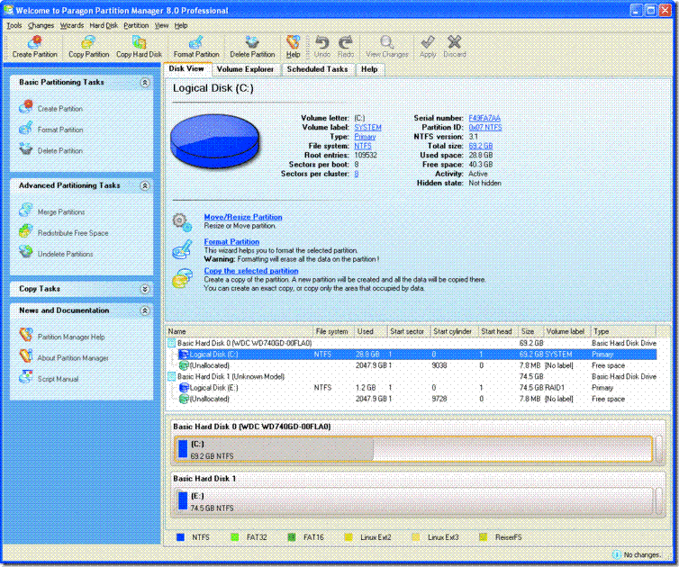Screen dimensions: 679x567
Task: Click the Move/Resize Partition link
Action: click(x=243, y=217)
